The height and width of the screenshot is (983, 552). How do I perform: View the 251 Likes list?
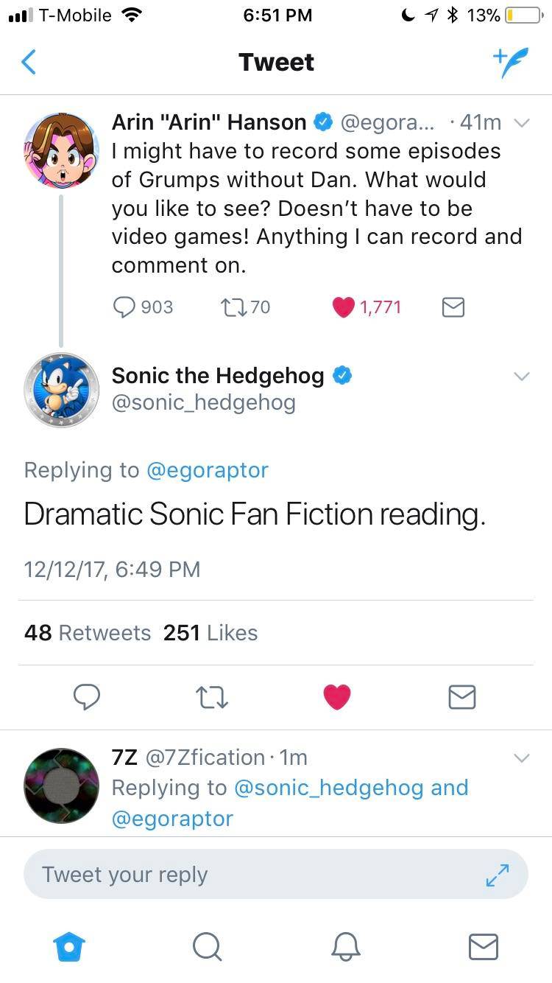210,632
